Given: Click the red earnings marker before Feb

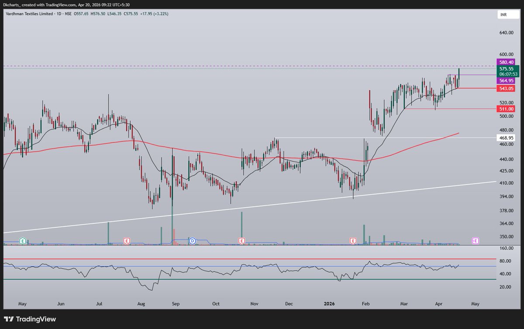Looking at the screenshot, I should 353,240.
